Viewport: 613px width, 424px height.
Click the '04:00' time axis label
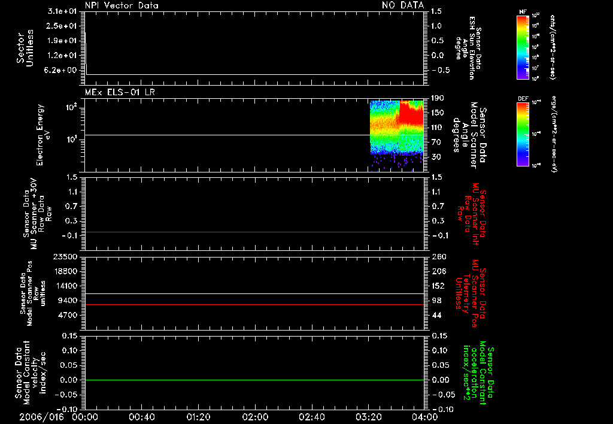pos(425,417)
